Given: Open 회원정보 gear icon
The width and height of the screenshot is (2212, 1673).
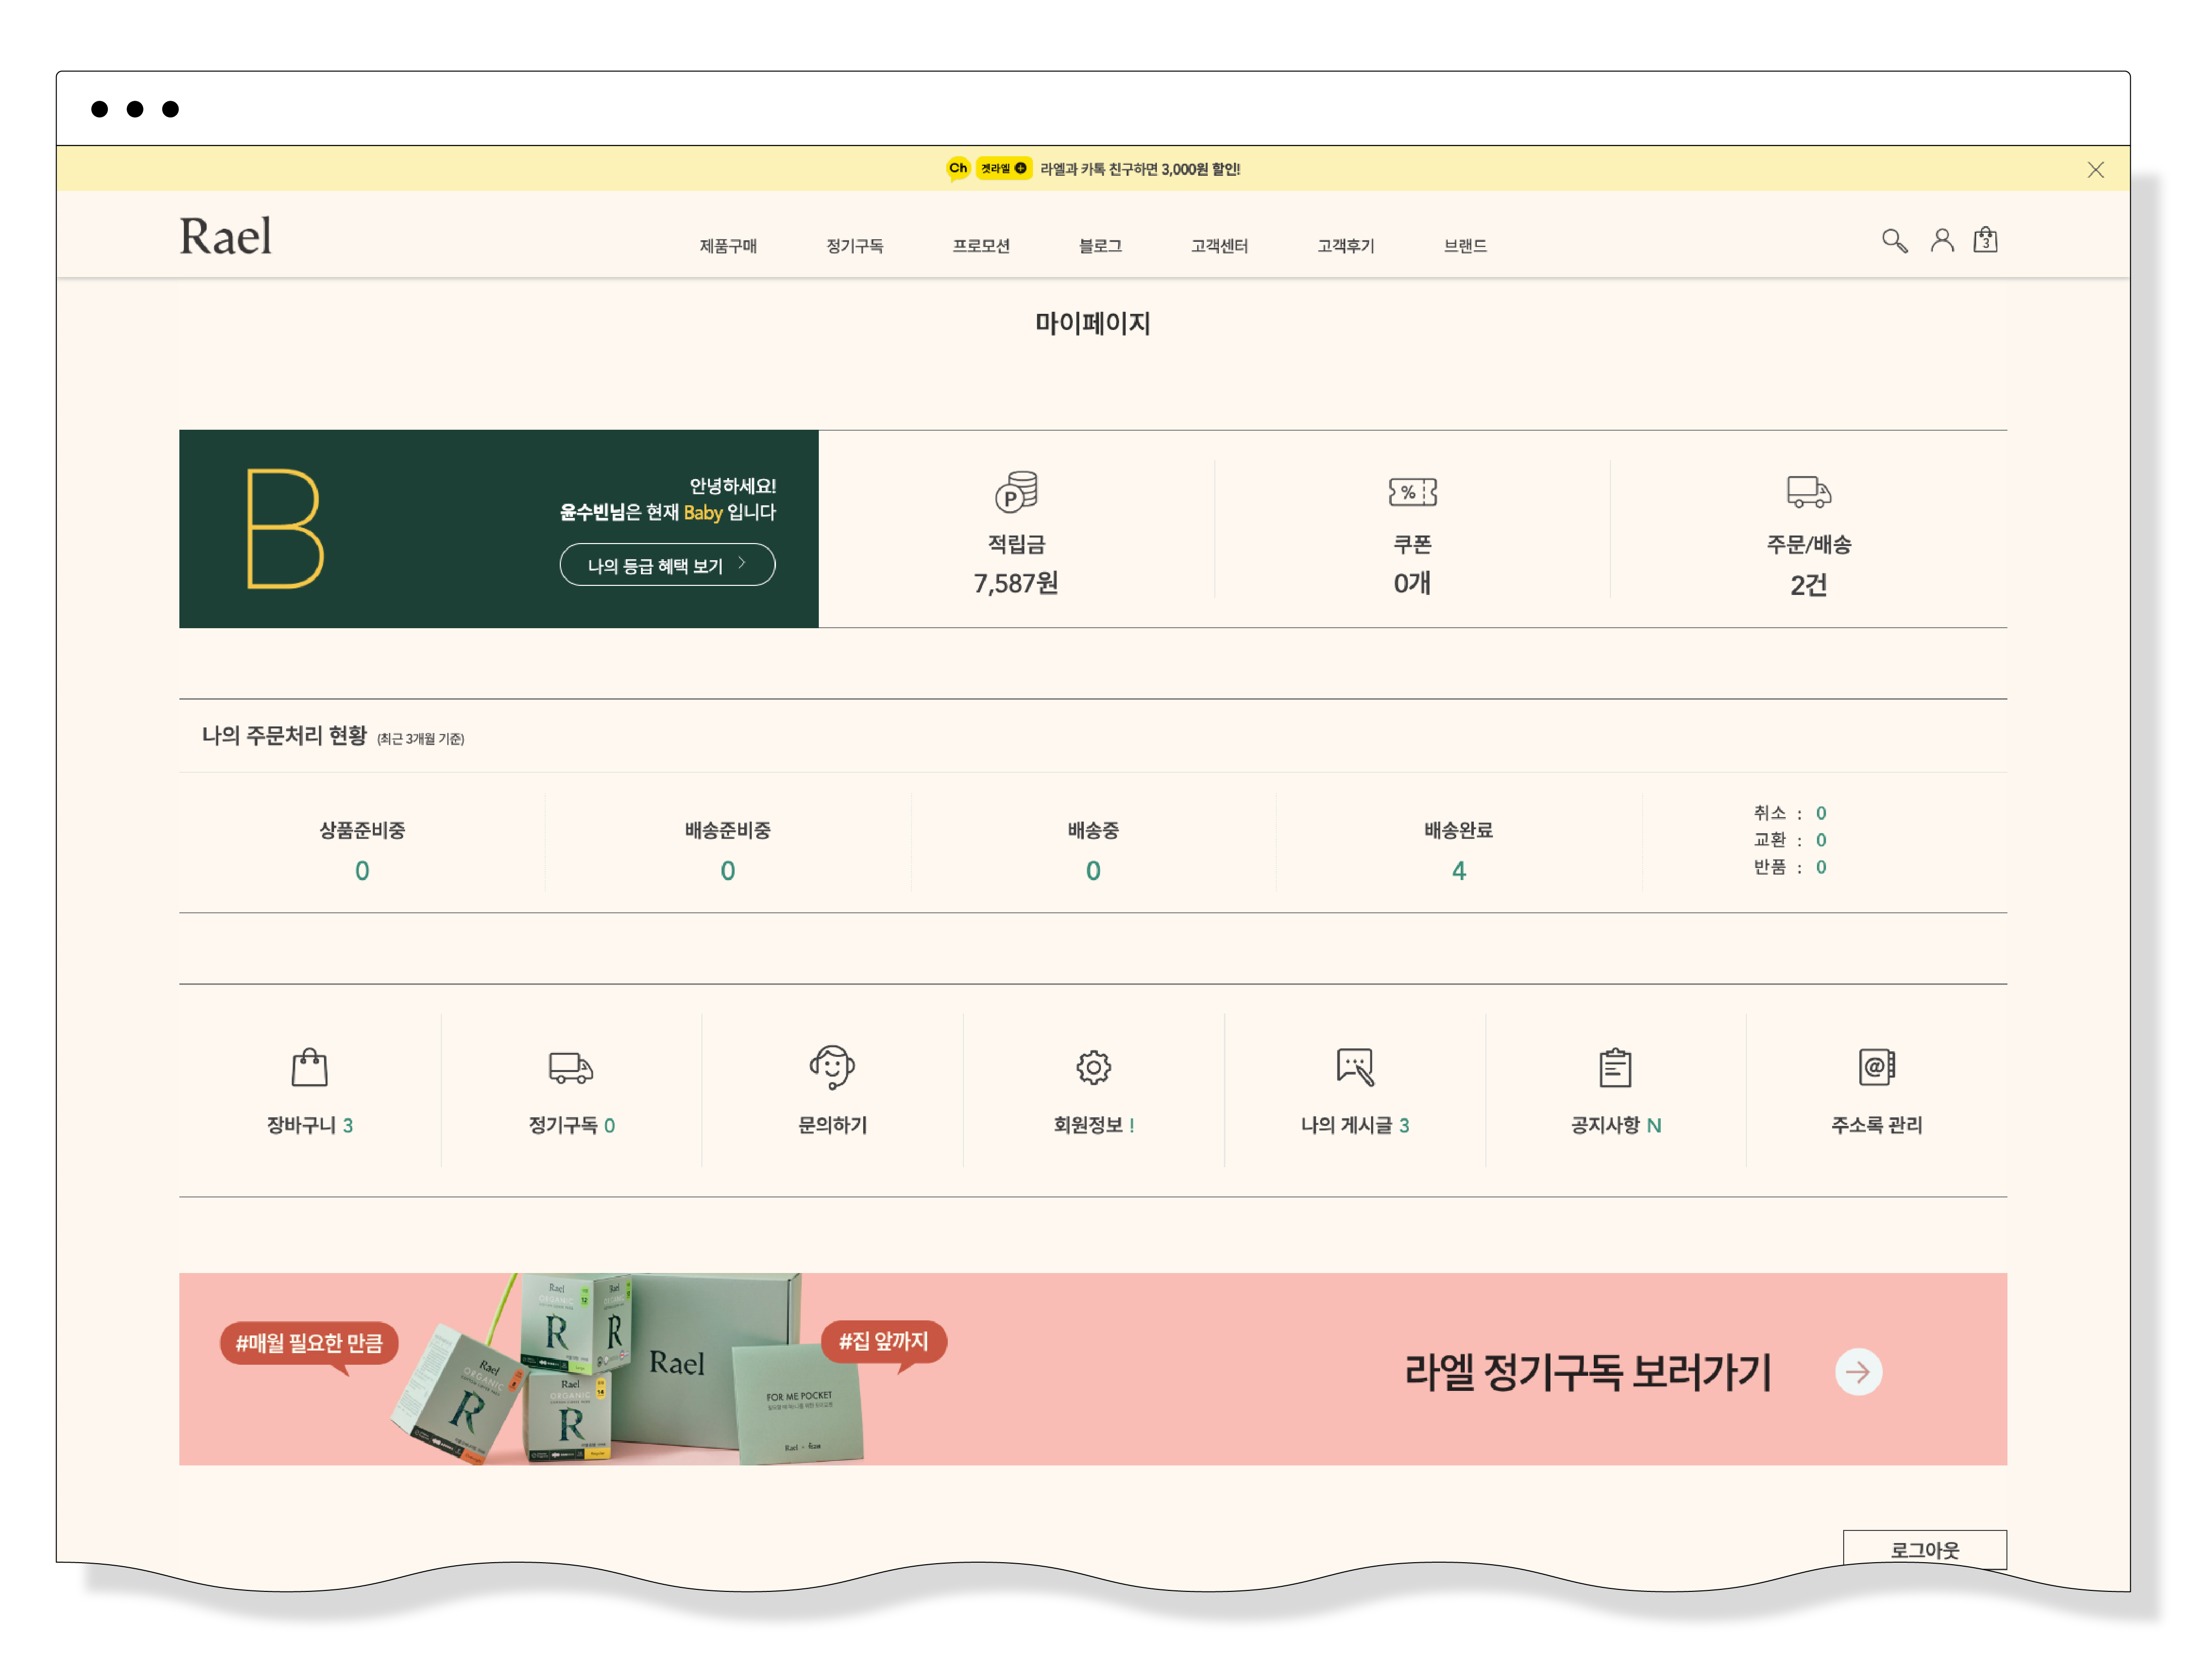Looking at the screenshot, I should click(x=1093, y=1068).
